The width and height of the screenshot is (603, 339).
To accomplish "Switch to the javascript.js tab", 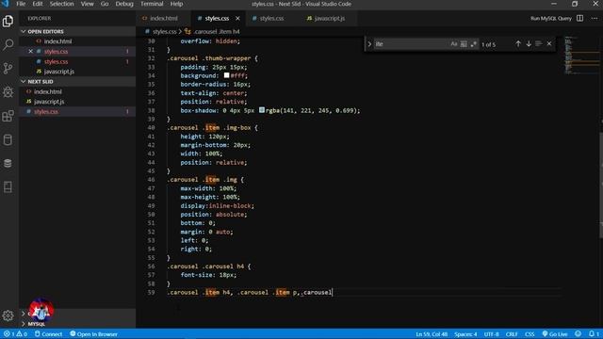I will point(330,19).
